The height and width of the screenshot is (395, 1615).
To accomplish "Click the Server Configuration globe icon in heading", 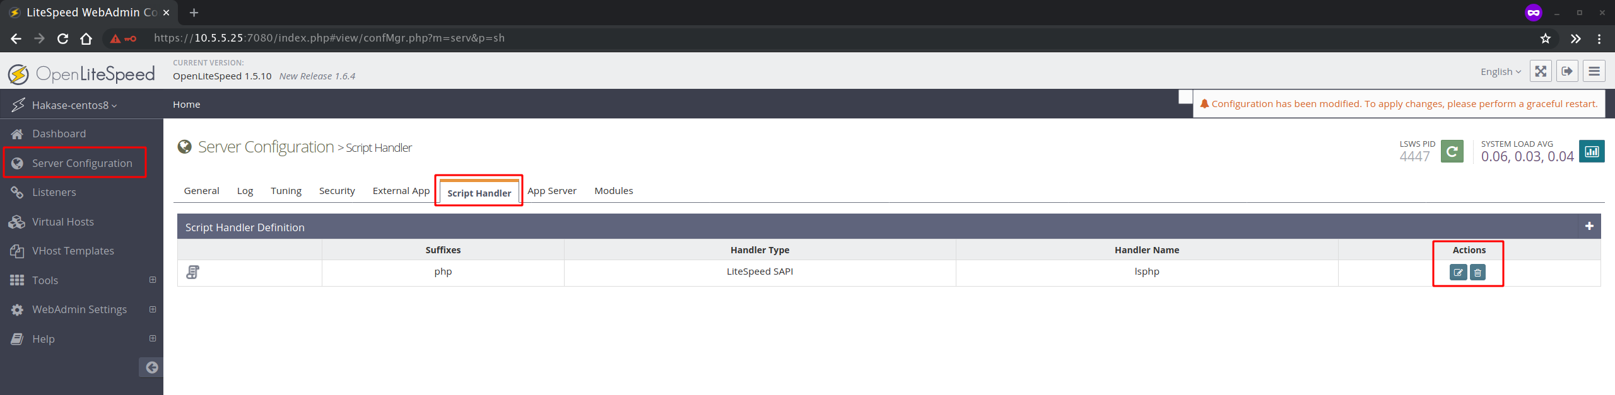I will (x=184, y=147).
